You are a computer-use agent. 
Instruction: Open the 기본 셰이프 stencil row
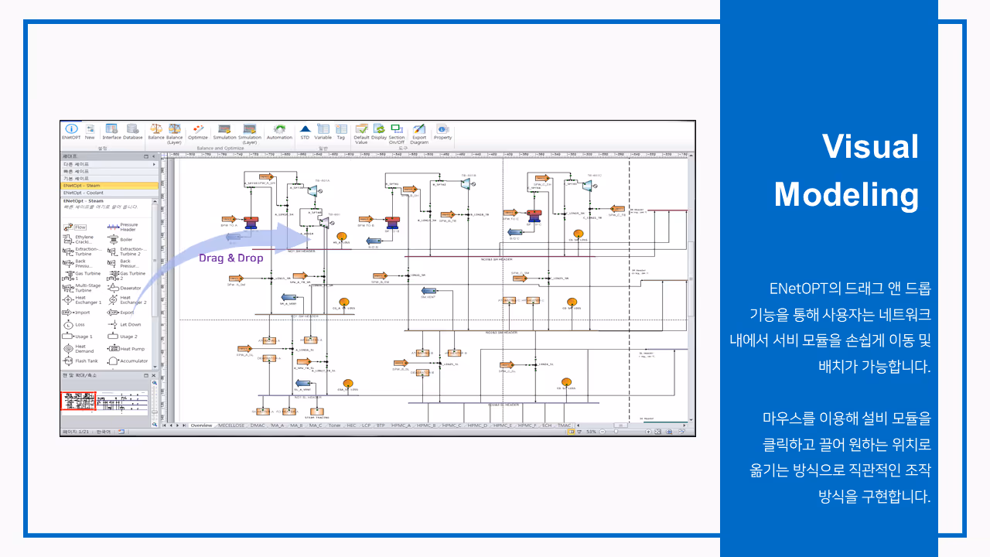click(x=109, y=179)
